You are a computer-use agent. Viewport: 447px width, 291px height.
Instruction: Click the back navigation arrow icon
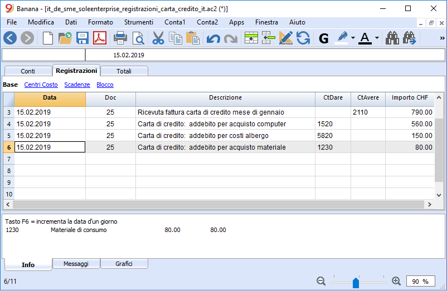(10, 38)
